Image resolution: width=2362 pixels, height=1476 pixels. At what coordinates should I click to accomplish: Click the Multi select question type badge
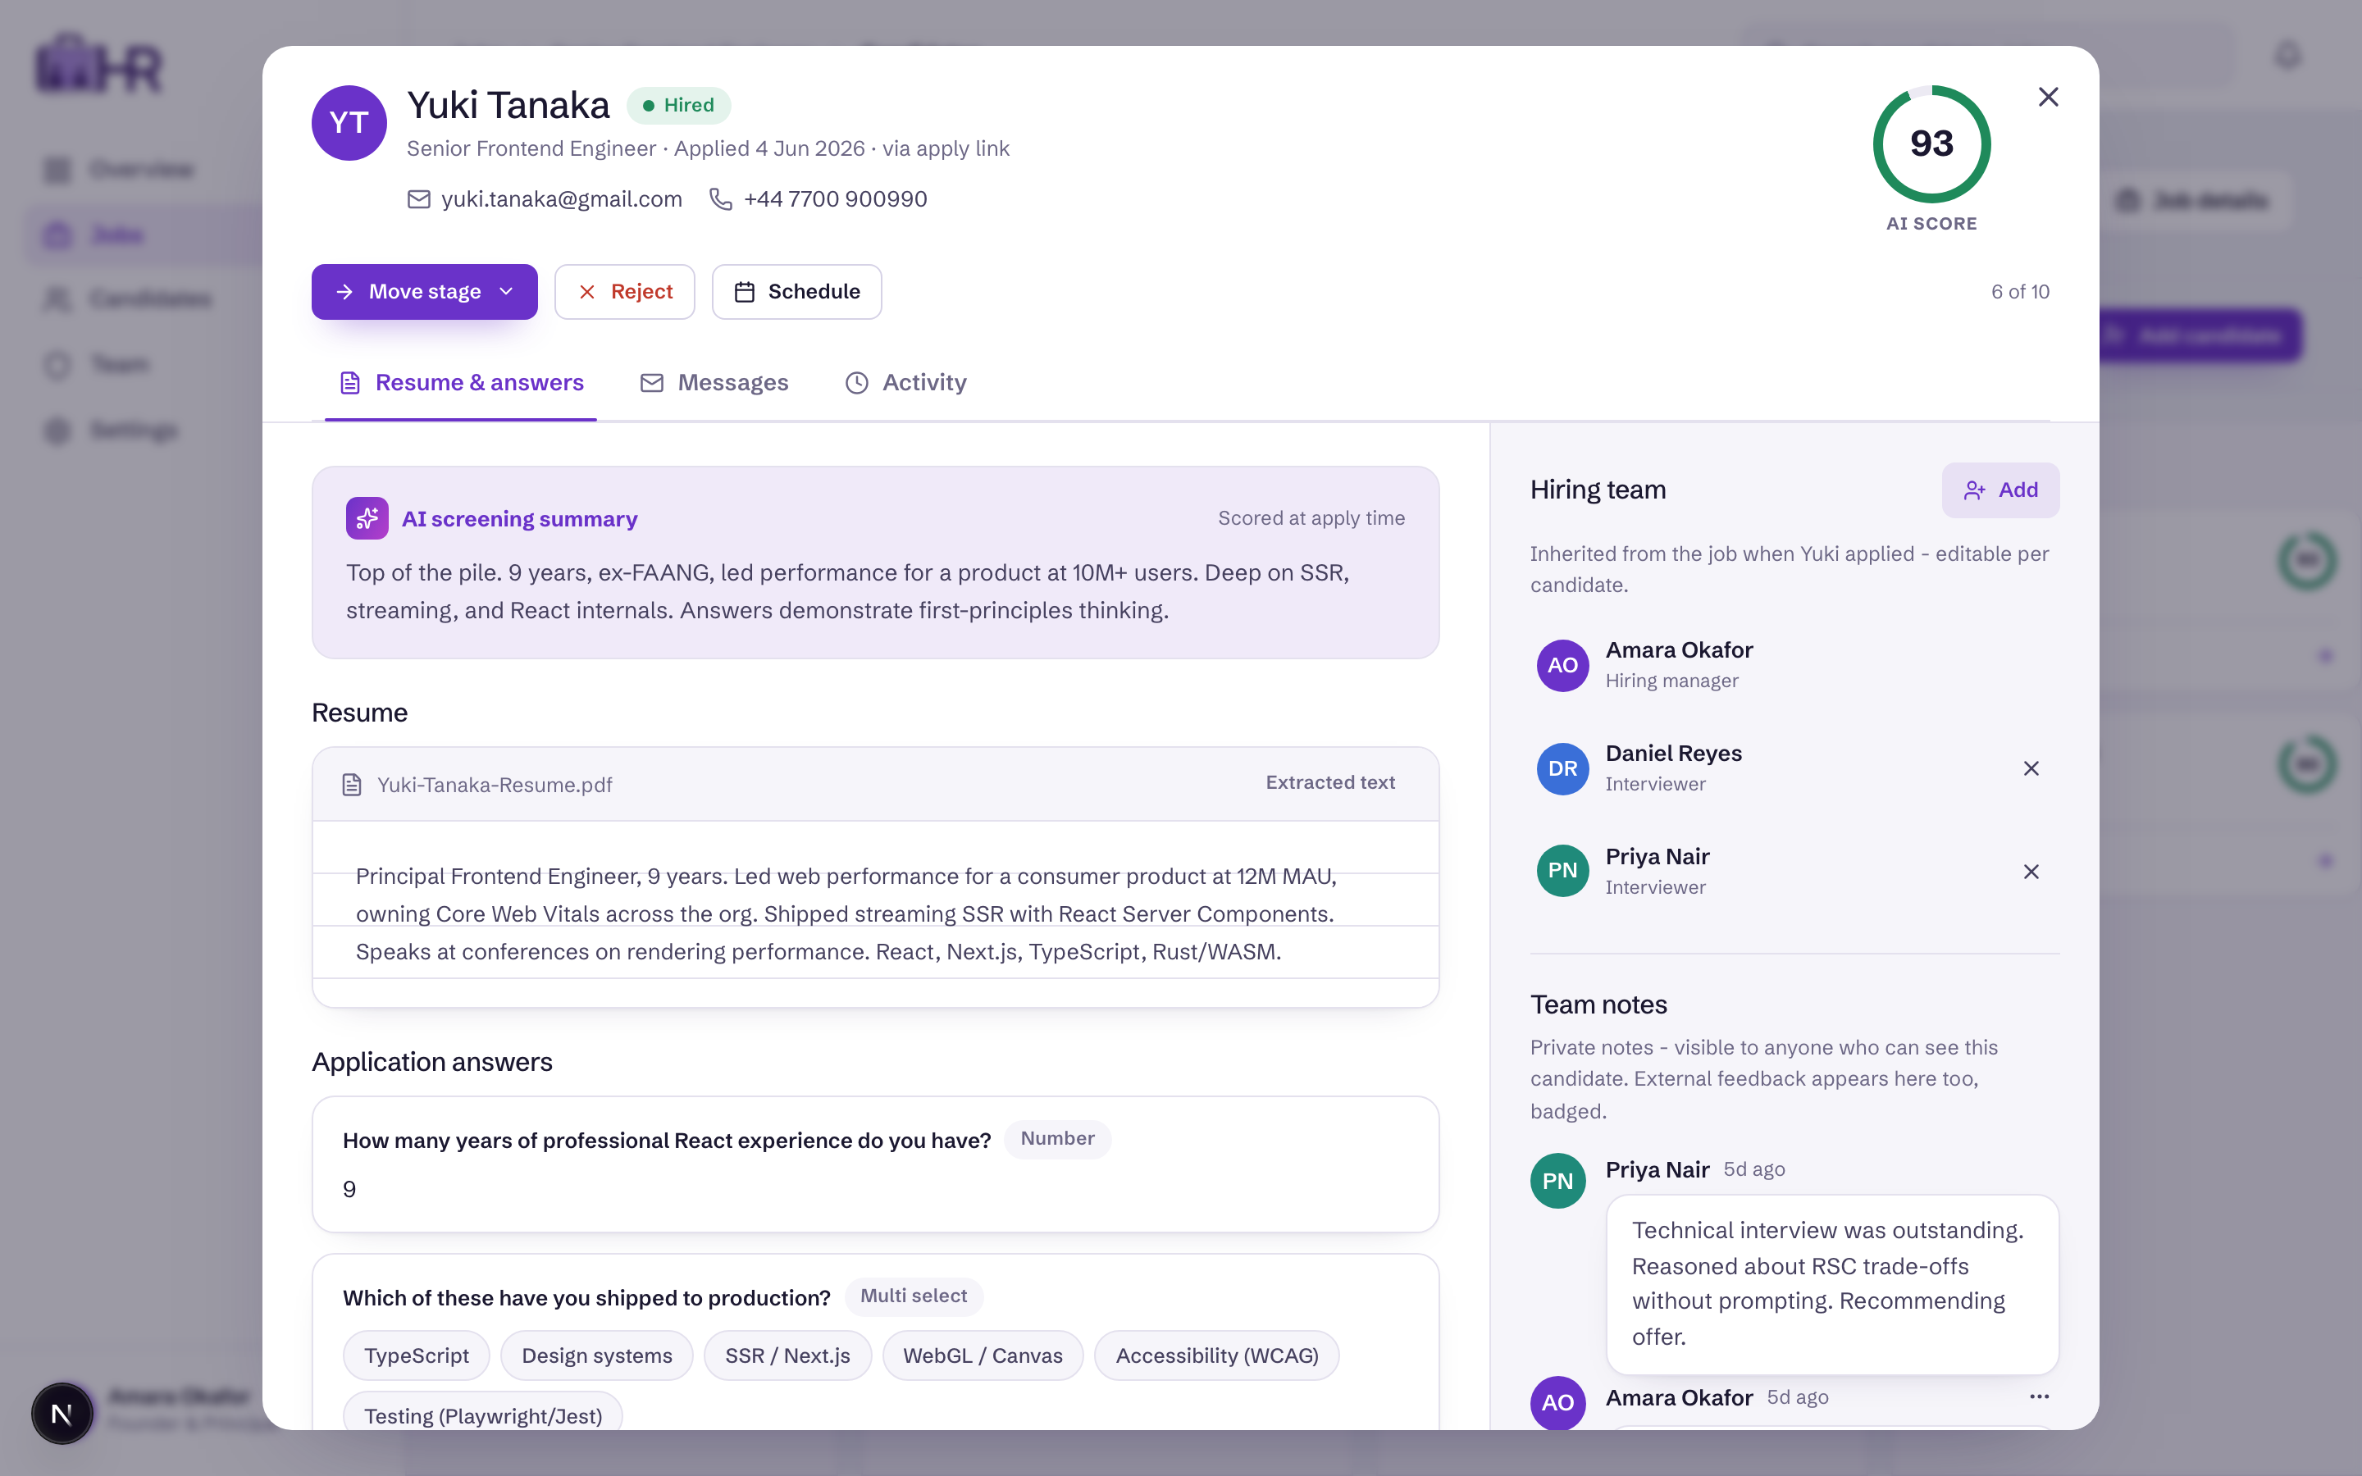tap(914, 1296)
